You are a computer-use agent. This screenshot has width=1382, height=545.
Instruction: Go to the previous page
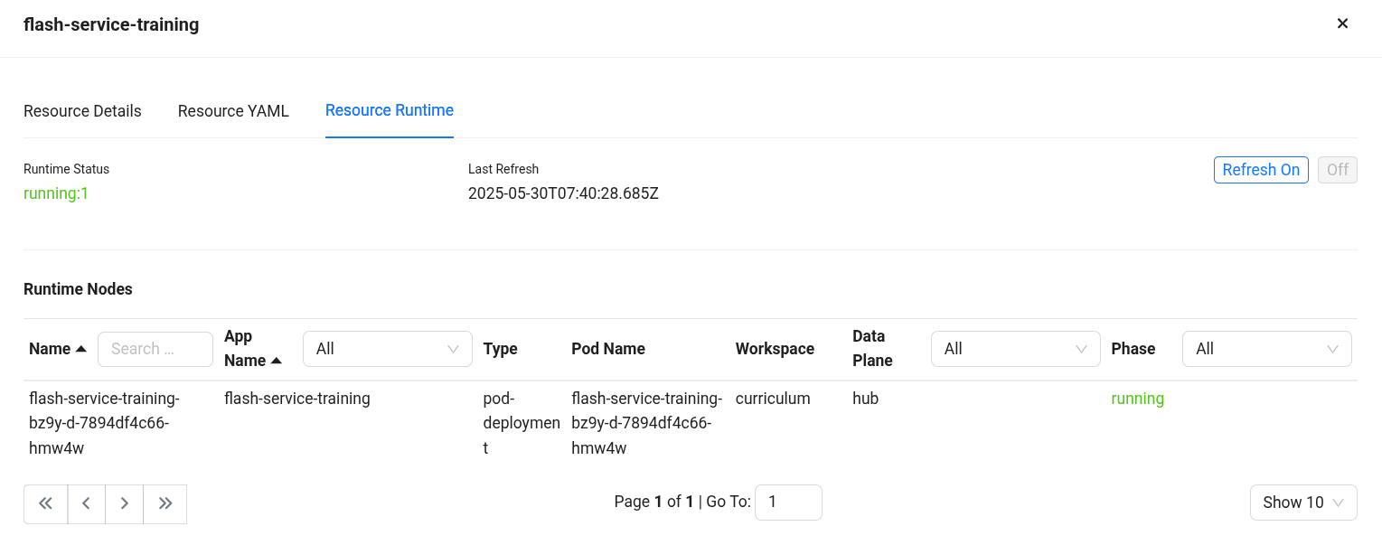(87, 503)
